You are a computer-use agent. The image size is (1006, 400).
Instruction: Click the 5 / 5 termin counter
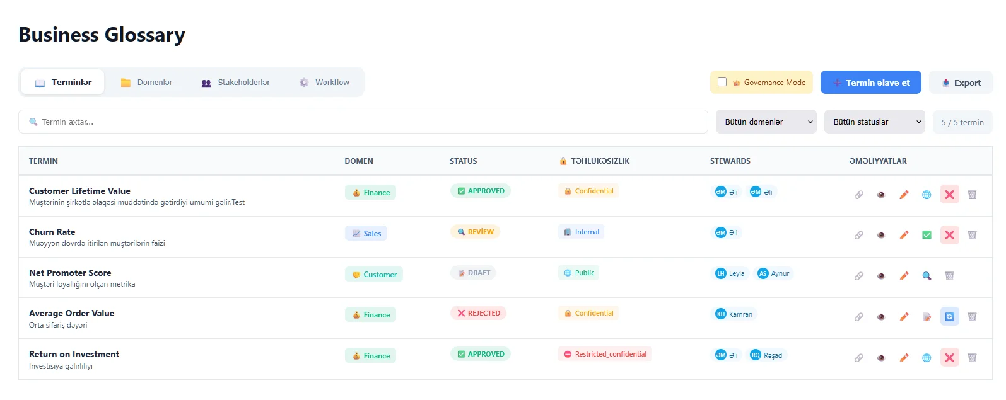(x=962, y=122)
